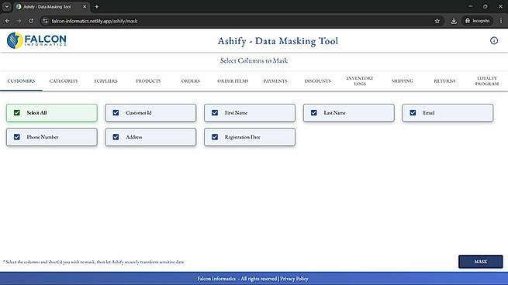Open the Orders tab
The width and height of the screenshot is (508, 285).
pos(191,81)
